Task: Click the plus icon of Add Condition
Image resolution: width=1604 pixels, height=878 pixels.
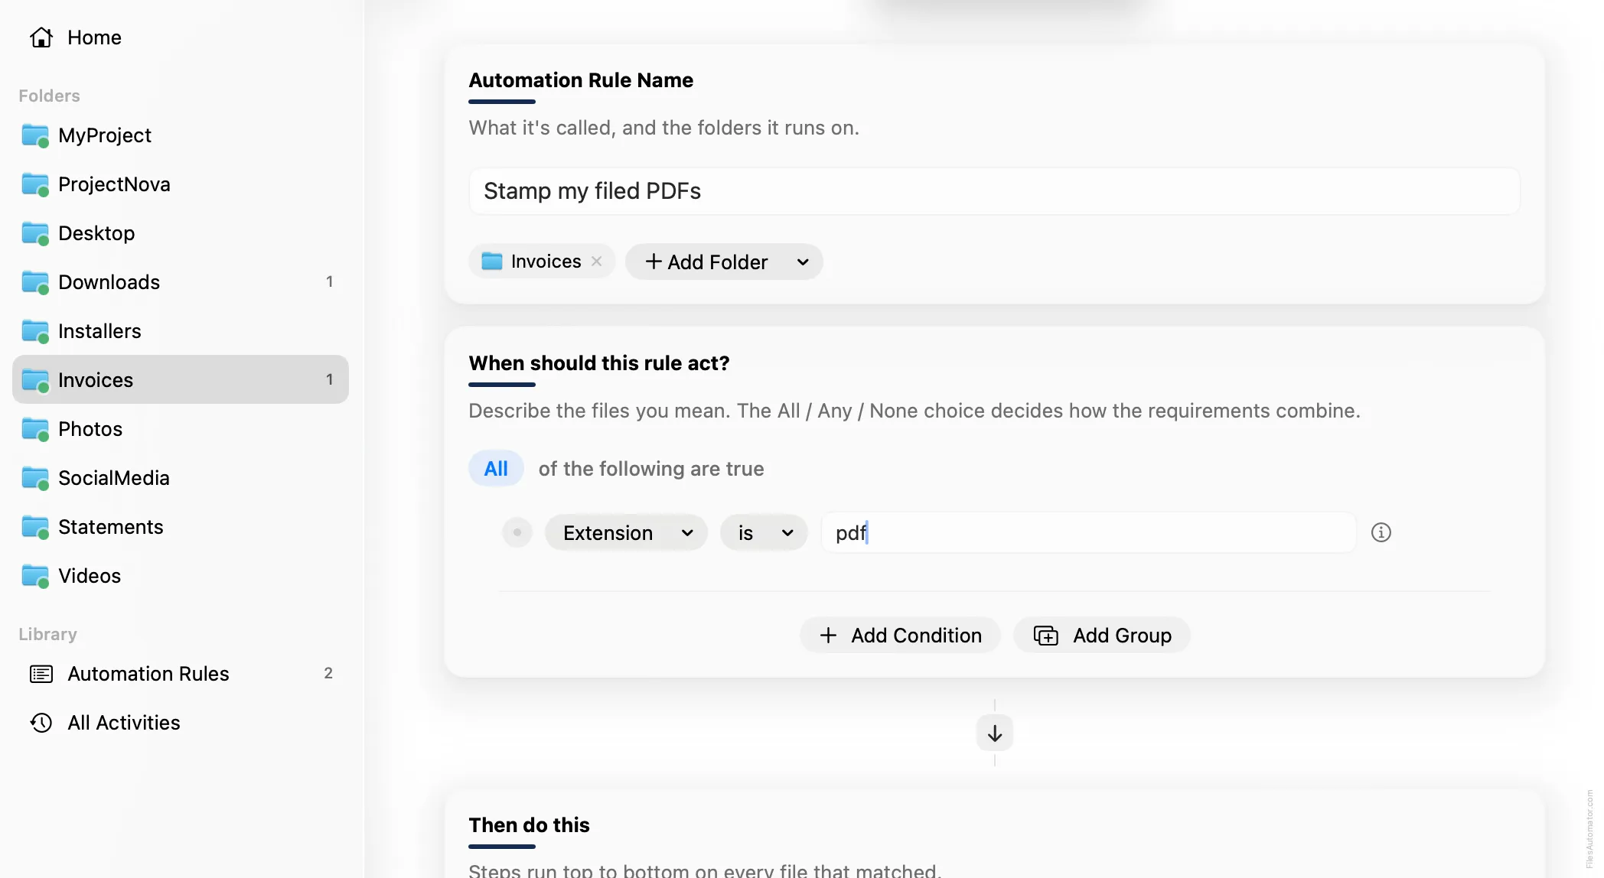Action: [828, 635]
